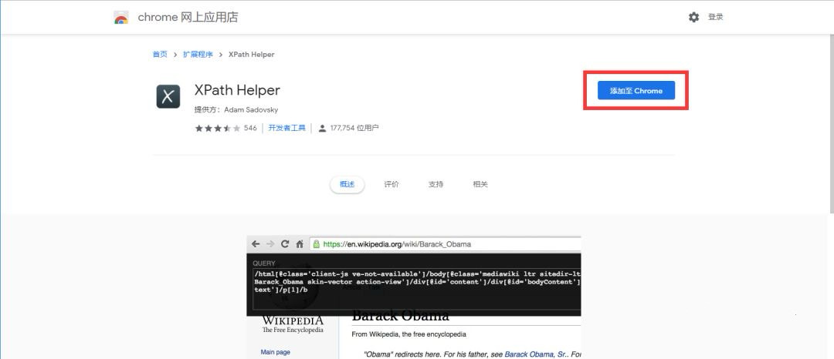Click the extension preview screenshot image
834x359 pixels.
tap(414, 297)
